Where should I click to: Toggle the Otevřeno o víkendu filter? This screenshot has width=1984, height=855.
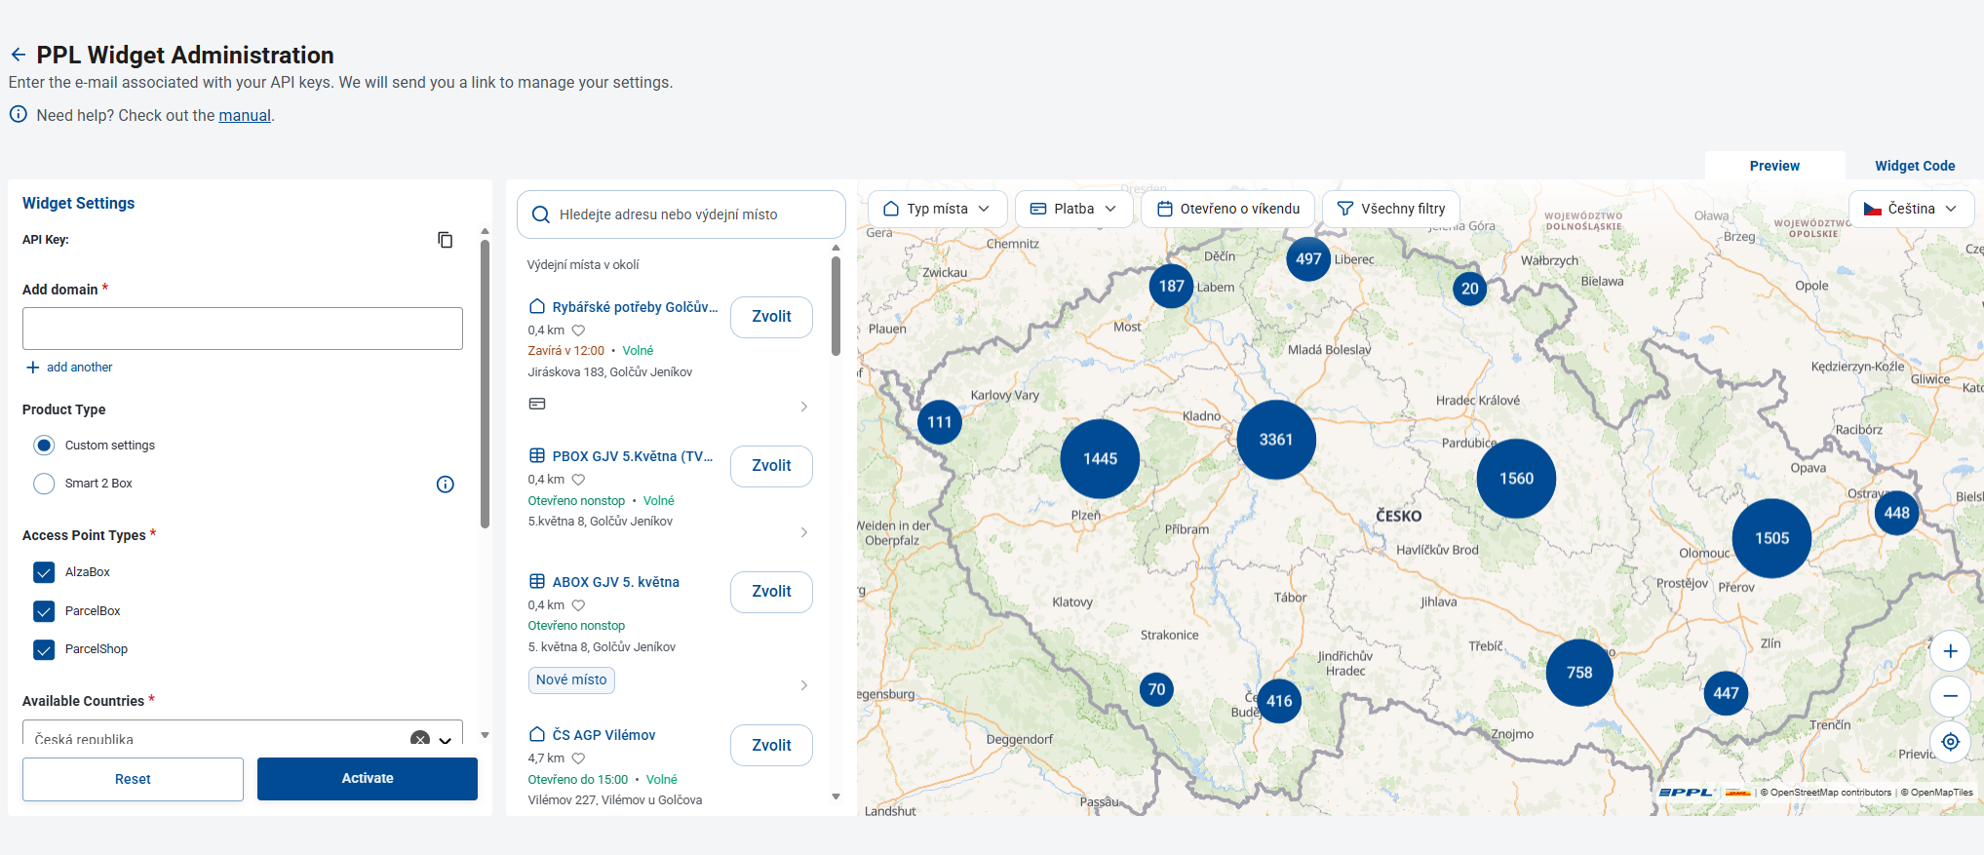point(1227,209)
